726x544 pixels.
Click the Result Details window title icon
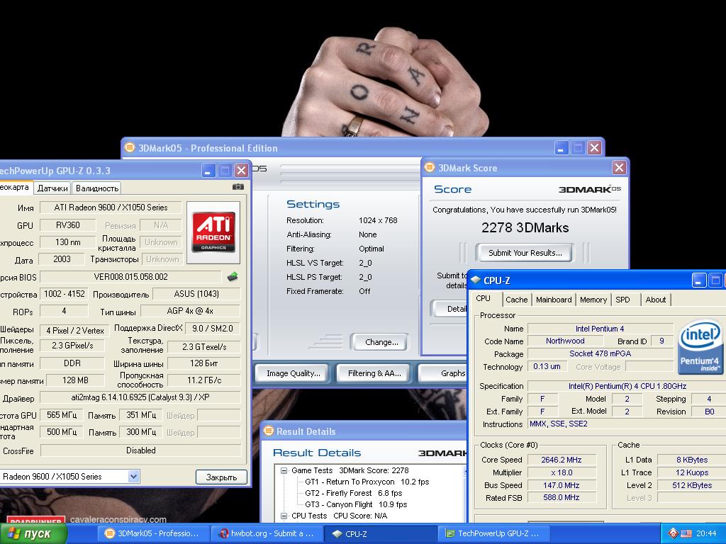269,431
